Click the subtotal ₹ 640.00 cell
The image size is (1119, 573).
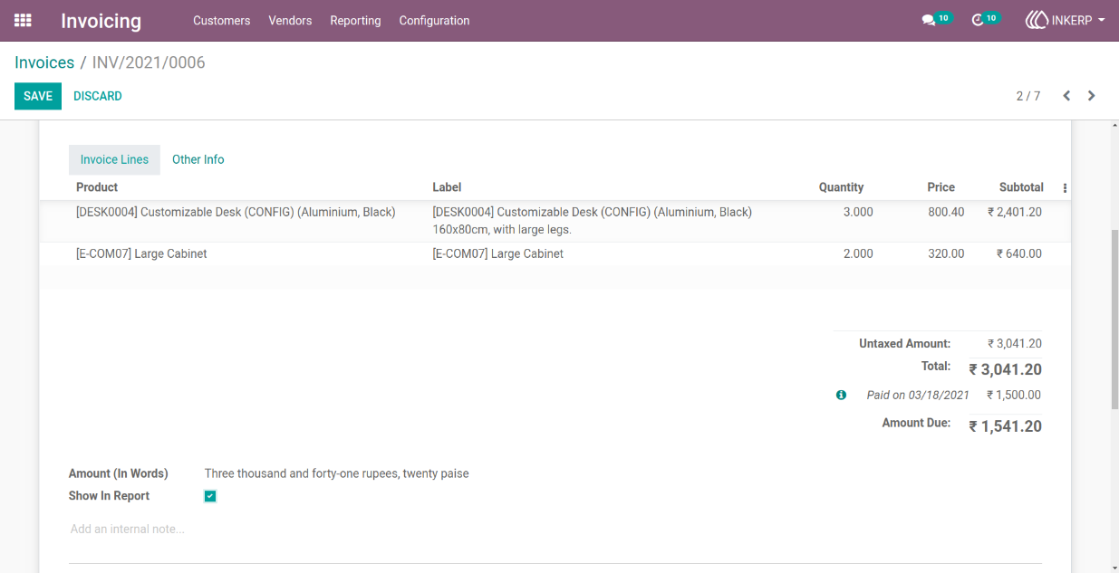(x=1019, y=254)
